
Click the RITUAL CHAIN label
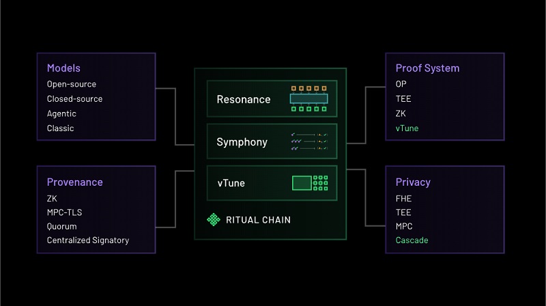pos(258,220)
